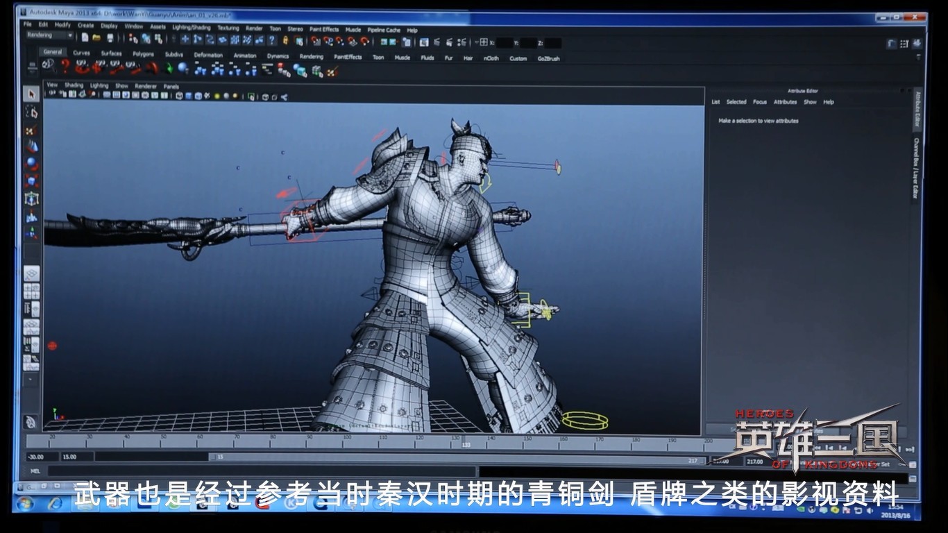Open the Windows Start button
The height and width of the screenshot is (533, 948).
pos(26,504)
